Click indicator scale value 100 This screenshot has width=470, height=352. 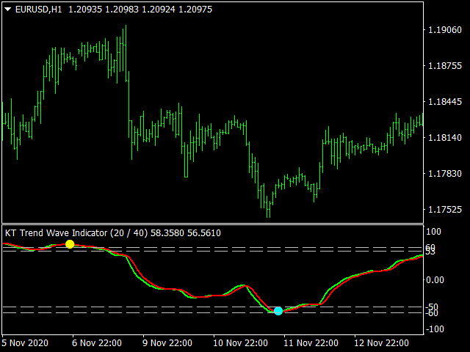(433, 232)
